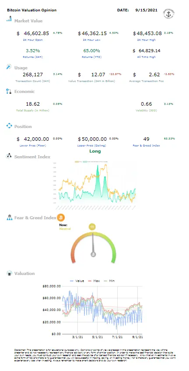Click the 0.66 volatility value

click(147, 104)
